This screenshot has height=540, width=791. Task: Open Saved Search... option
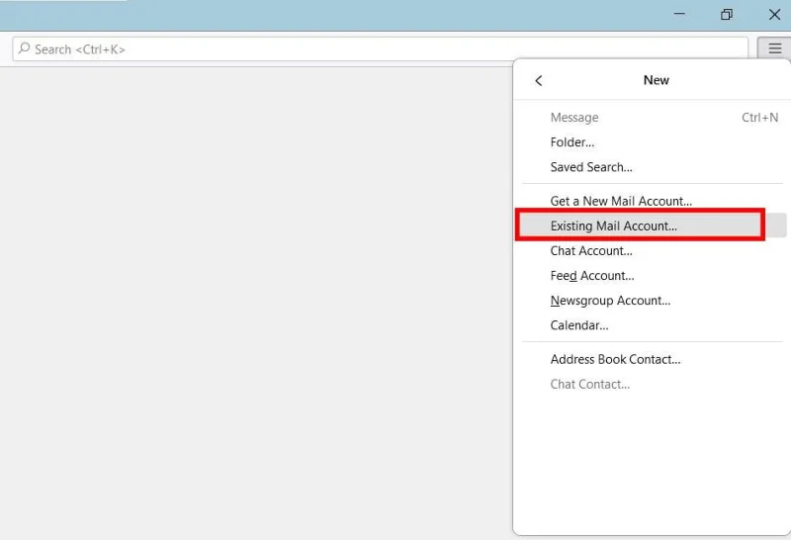pyautogui.click(x=653, y=167)
